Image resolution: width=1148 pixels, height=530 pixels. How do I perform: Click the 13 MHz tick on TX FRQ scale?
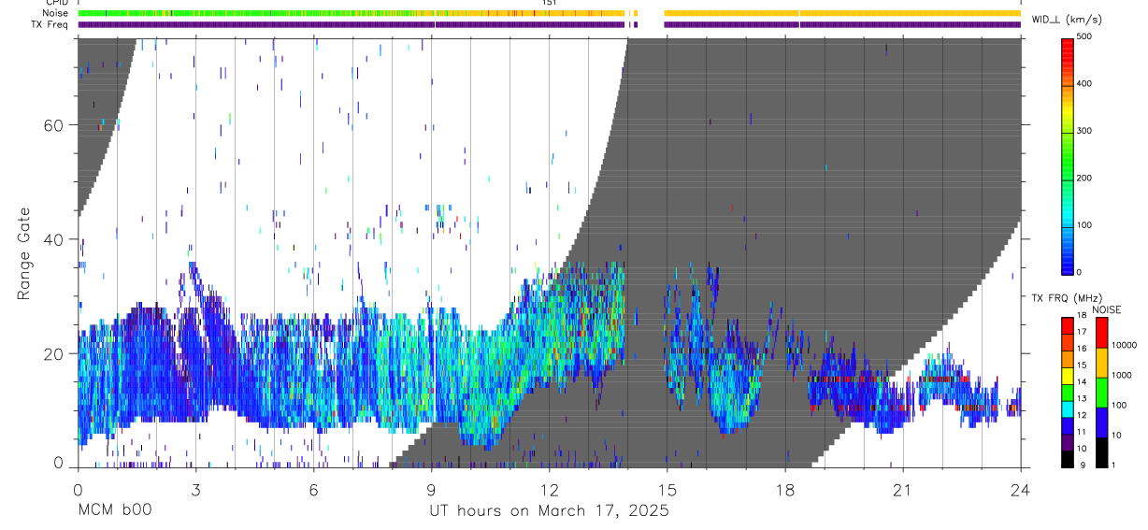pyautogui.click(x=1083, y=398)
